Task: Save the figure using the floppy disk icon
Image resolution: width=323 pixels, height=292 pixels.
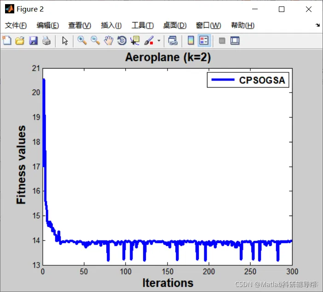Action: point(33,41)
